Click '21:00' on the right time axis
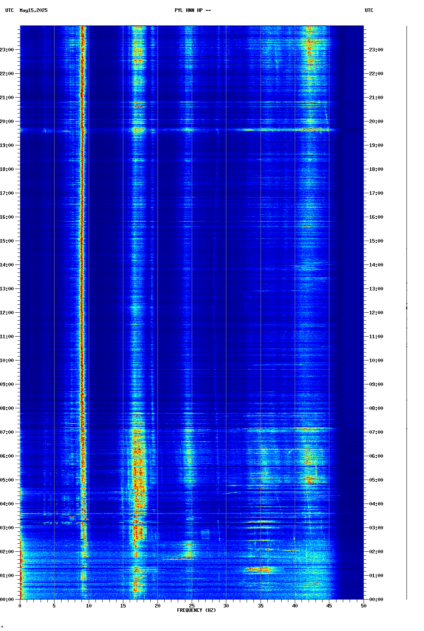The width and height of the screenshot is (424, 631). [x=376, y=98]
